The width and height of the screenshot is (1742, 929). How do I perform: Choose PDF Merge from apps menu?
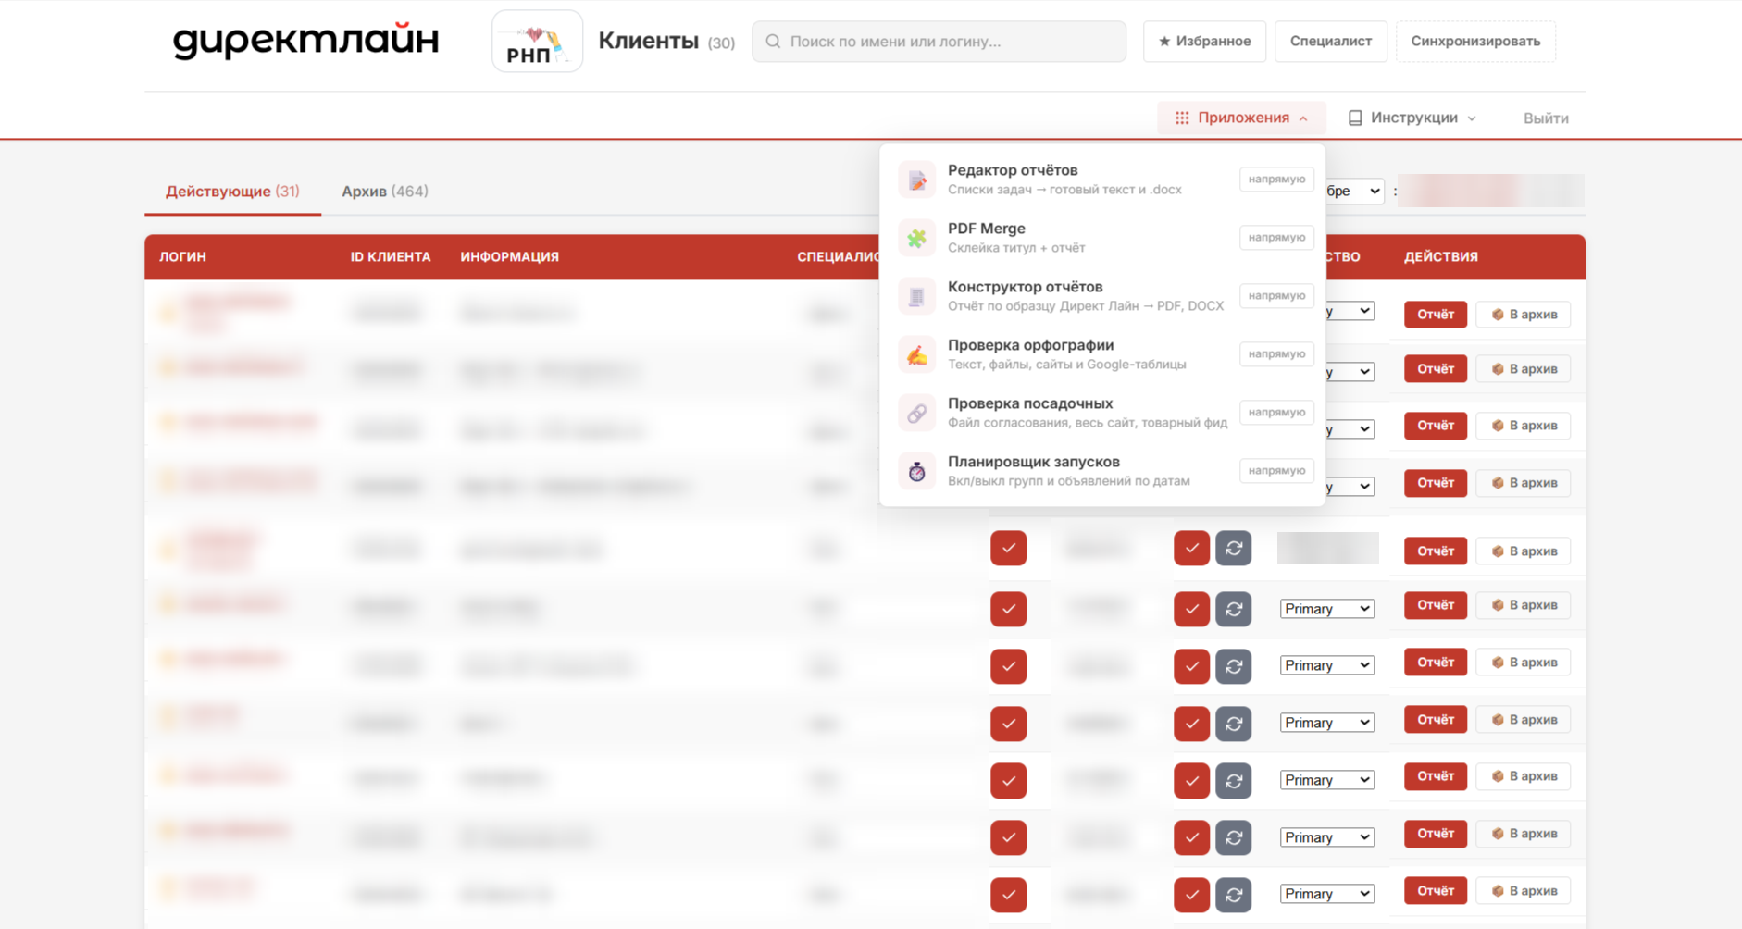1102,238
